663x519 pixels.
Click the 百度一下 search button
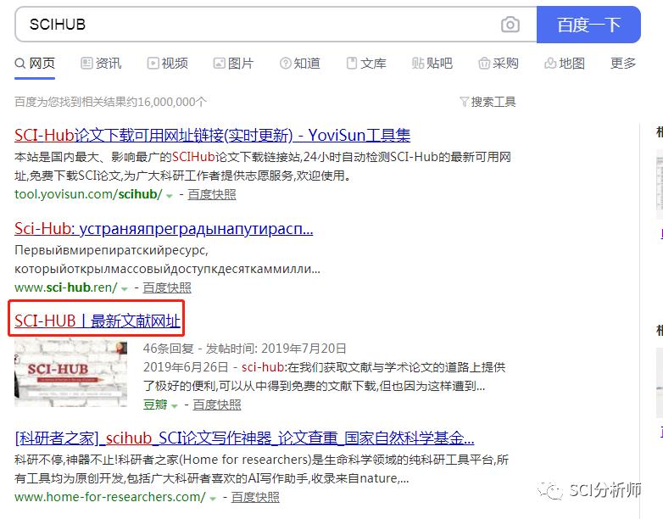[x=588, y=25]
